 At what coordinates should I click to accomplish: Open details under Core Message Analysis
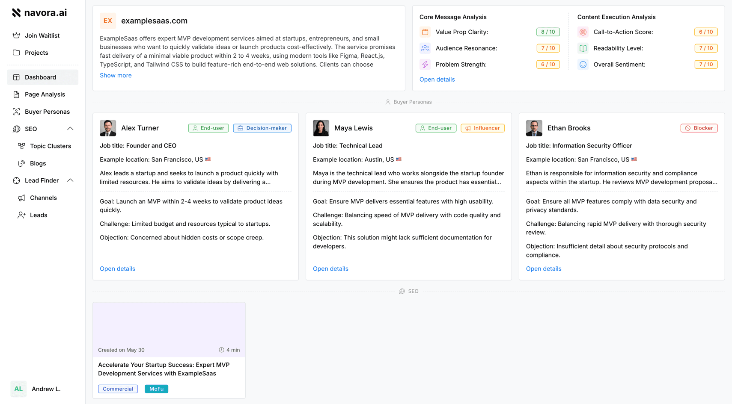point(437,79)
